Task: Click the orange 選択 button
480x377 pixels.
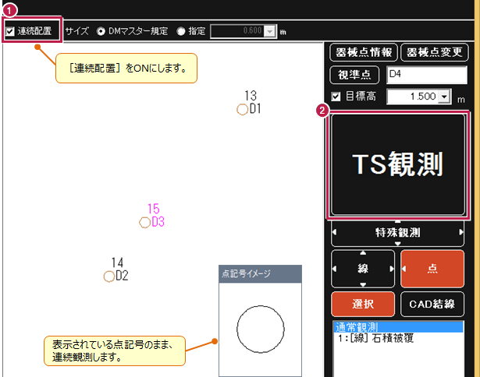Action: click(363, 304)
